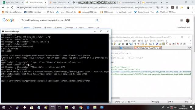Open the Google apps grid
The height and width of the screenshot is (110, 195).
(182, 20)
